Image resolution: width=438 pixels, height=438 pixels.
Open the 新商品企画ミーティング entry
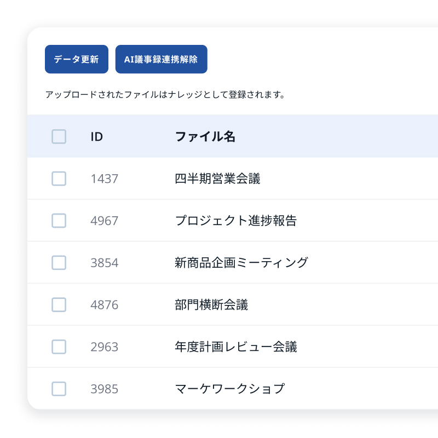coord(241,263)
